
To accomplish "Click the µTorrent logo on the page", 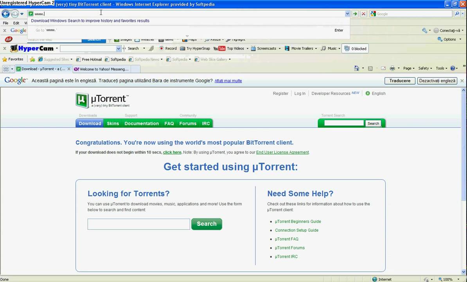I will point(102,100).
